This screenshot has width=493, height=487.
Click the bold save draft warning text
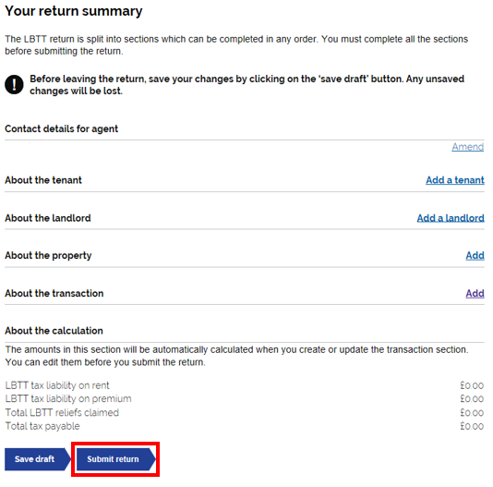[x=246, y=85]
